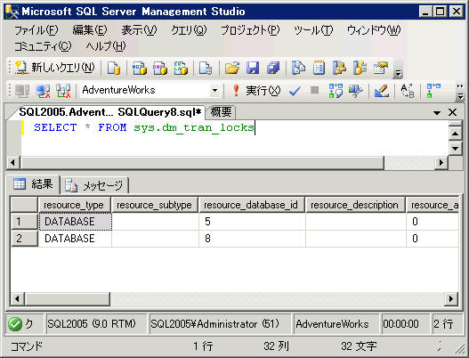This screenshot has height=358, width=469.
Task: Switch to the メッセージ tab
Action: pos(95,185)
